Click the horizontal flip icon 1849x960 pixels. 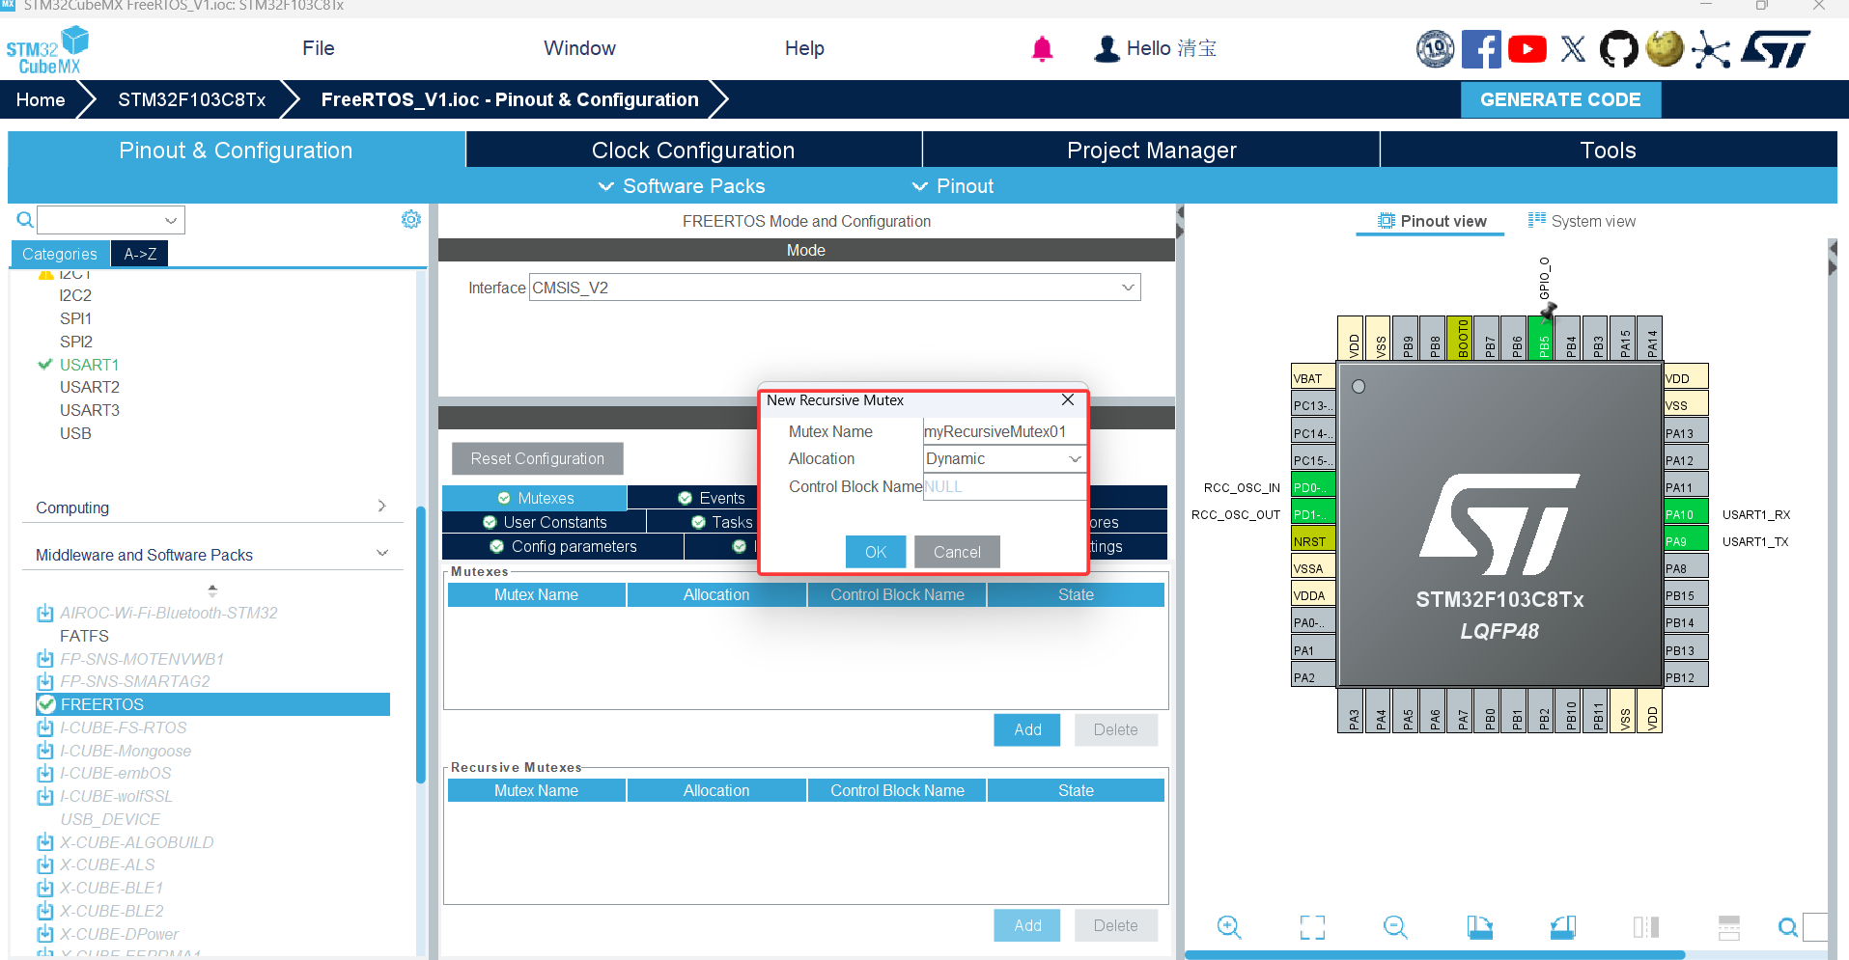click(x=1646, y=927)
